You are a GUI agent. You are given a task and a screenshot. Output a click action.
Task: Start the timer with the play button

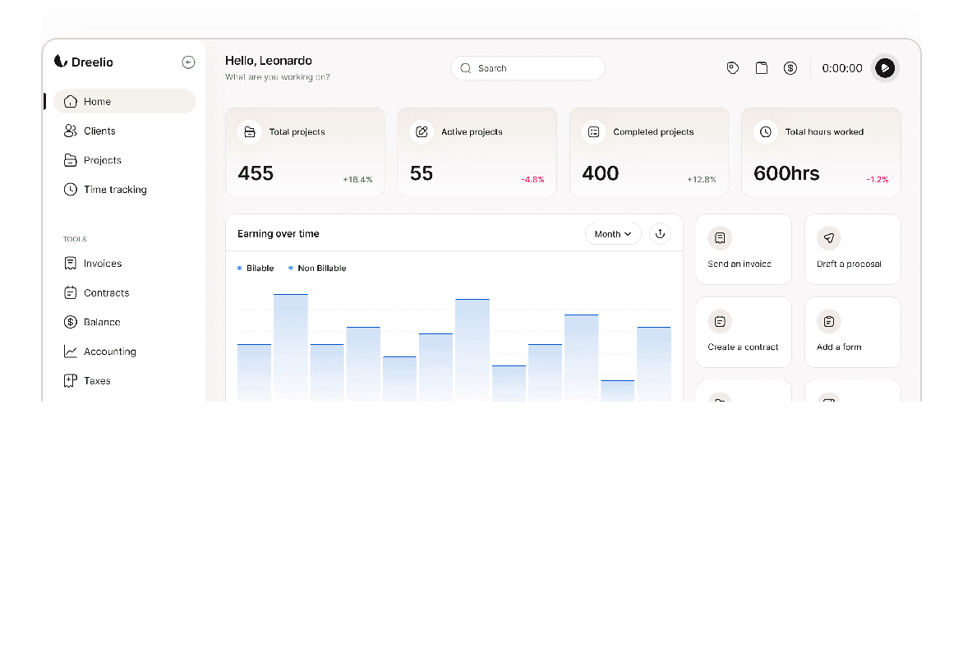pyautogui.click(x=885, y=68)
